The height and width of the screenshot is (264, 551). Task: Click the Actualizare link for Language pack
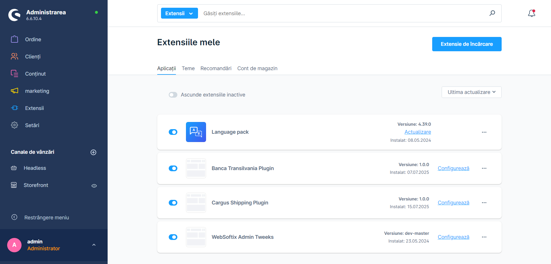pos(418,132)
